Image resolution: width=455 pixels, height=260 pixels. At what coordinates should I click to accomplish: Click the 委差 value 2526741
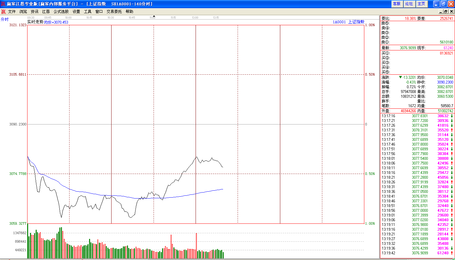(x=446, y=19)
